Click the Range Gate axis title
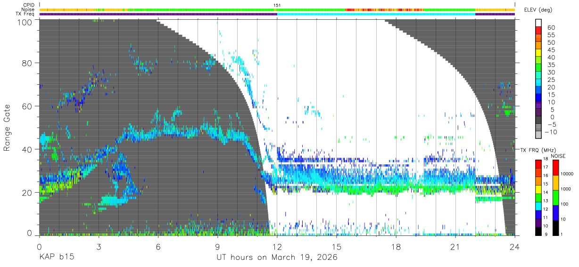This screenshot has height=267, width=579. pyautogui.click(x=7, y=128)
